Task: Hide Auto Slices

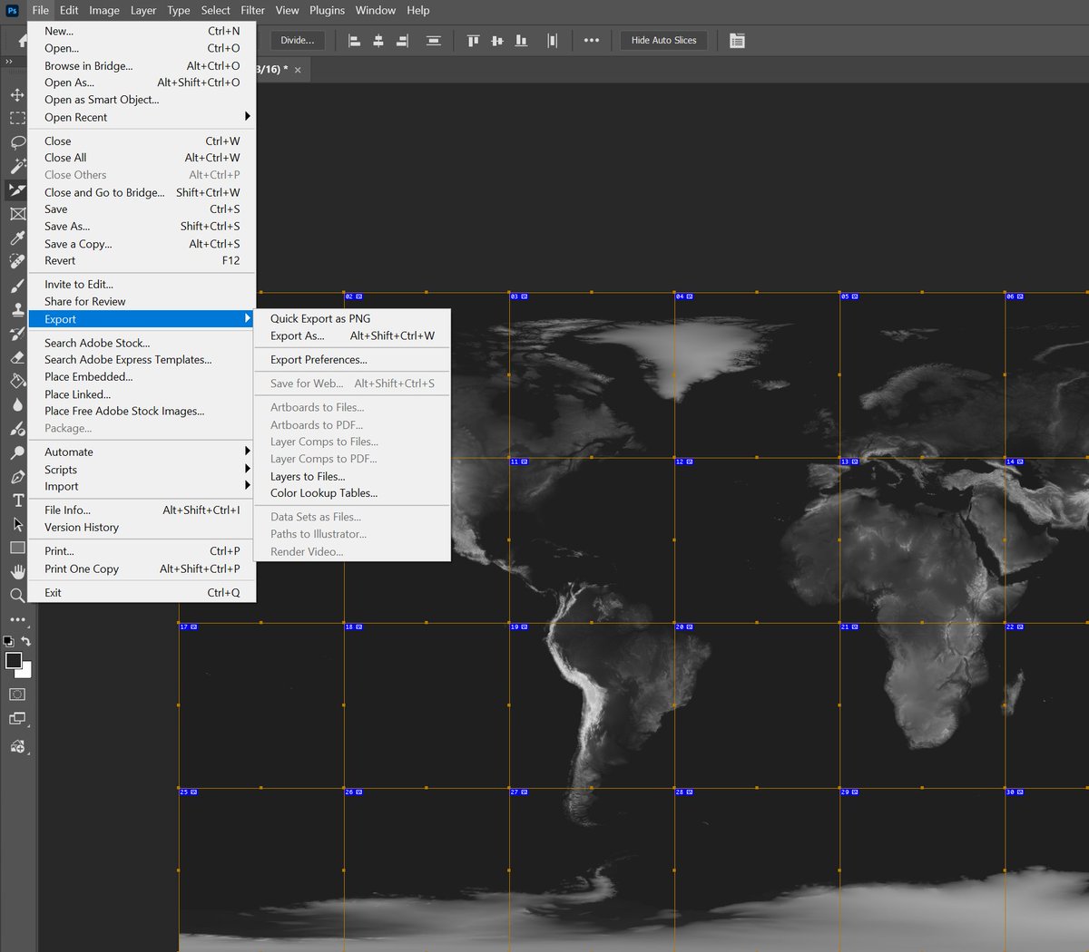Action: pos(663,40)
